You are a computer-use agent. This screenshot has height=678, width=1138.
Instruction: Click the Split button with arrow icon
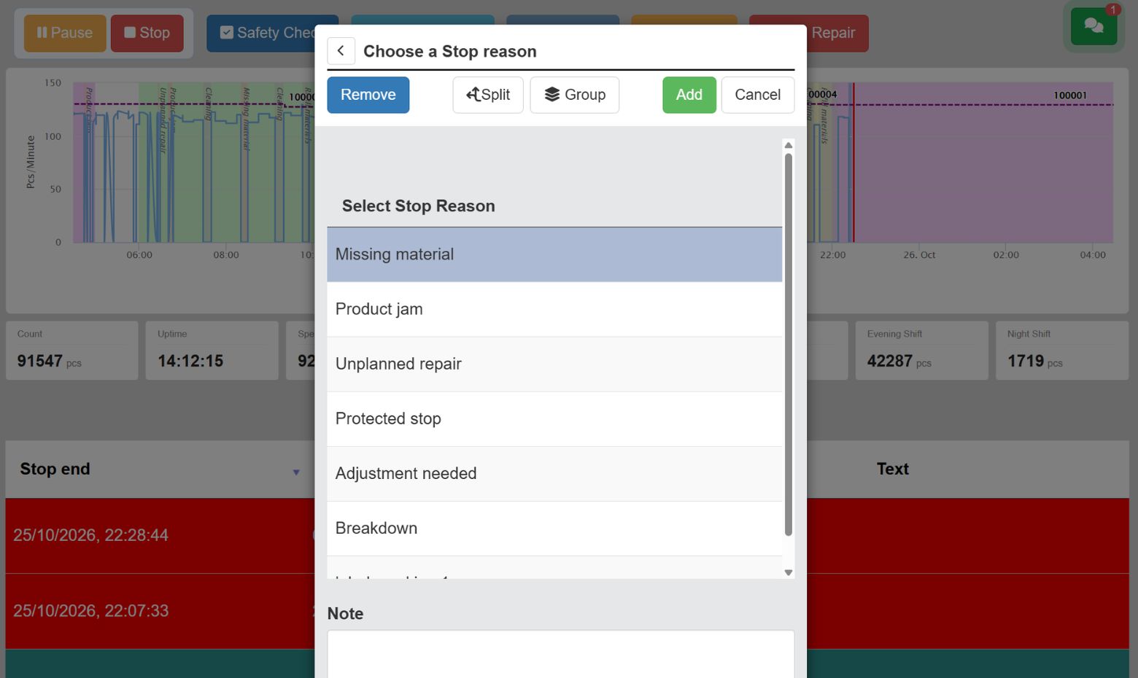pos(488,95)
